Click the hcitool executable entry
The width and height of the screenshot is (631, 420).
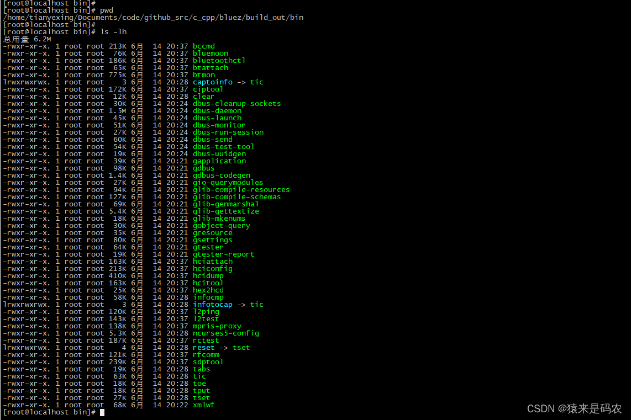pyautogui.click(x=208, y=283)
